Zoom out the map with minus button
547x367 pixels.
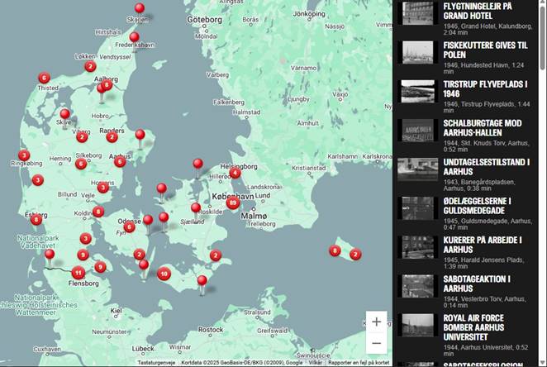(x=377, y=343)
